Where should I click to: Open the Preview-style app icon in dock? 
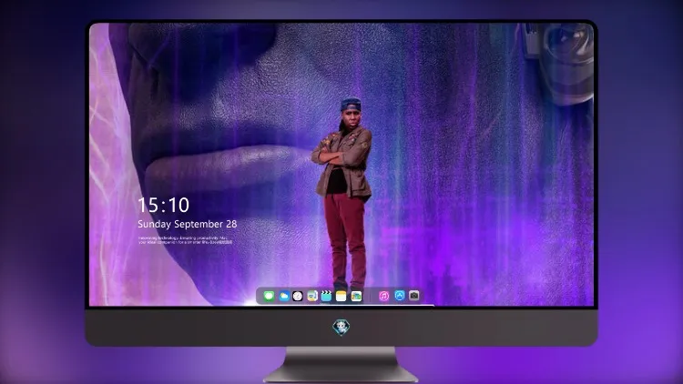tap(311, 296)
